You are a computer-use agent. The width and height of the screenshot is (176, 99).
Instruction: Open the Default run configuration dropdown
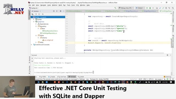[140, 8]
